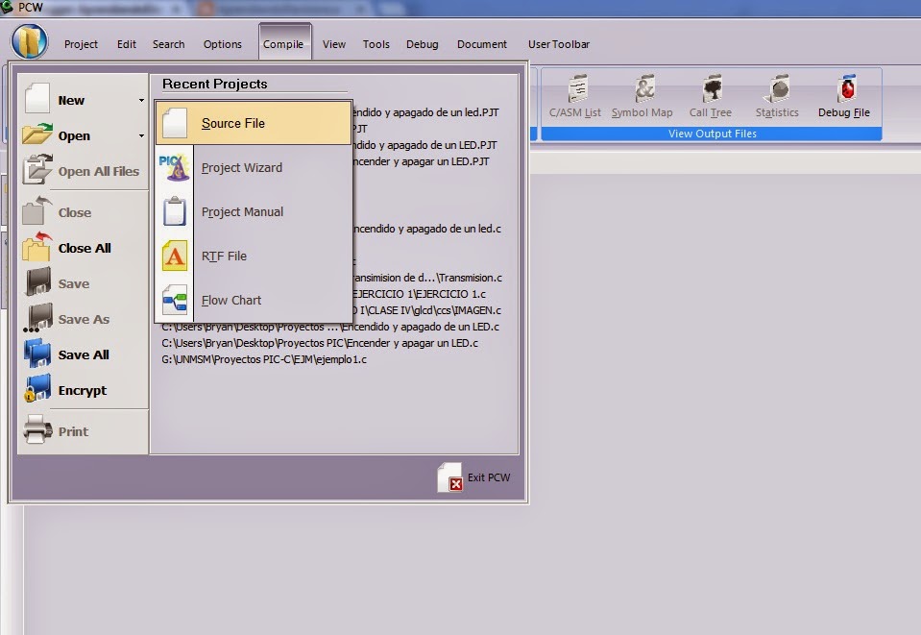Open the Debug File output icon
This screenshot has width=921, height=635.
843,95
